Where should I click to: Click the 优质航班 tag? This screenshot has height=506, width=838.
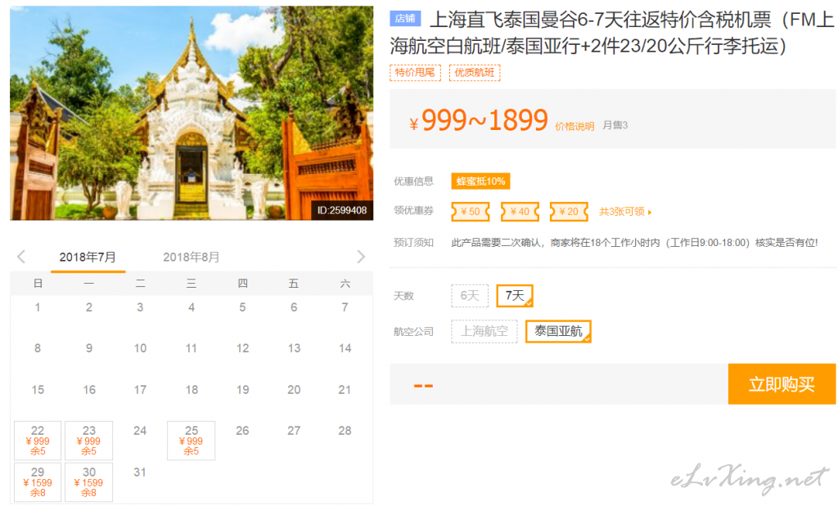475,73
